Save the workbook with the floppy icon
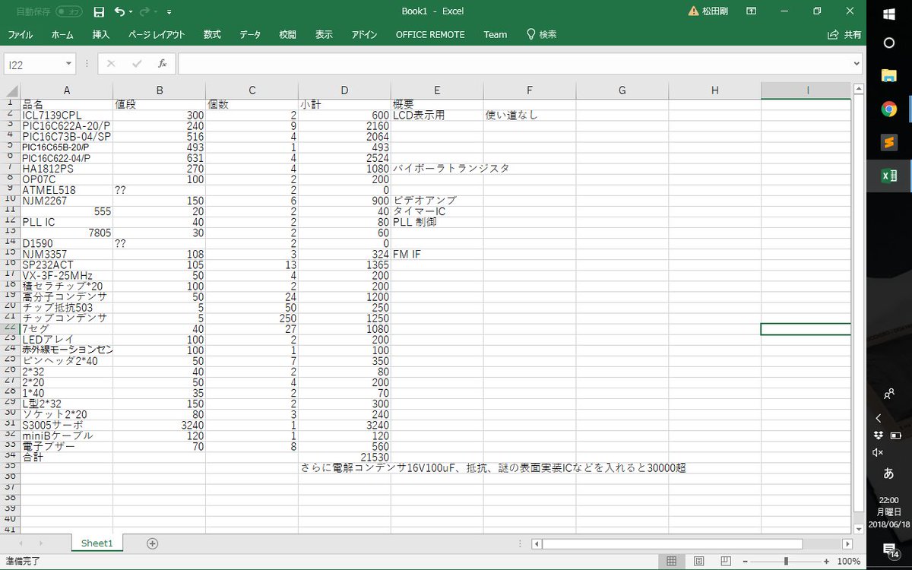The image size is (912, 570). pos(98,12)
